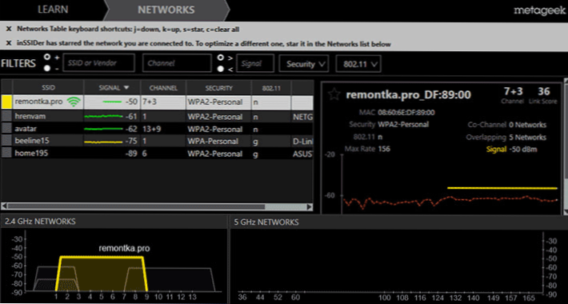Focus the SSID or Vendor filter field
Screen dimensions: 568x304
coord(99,63)
